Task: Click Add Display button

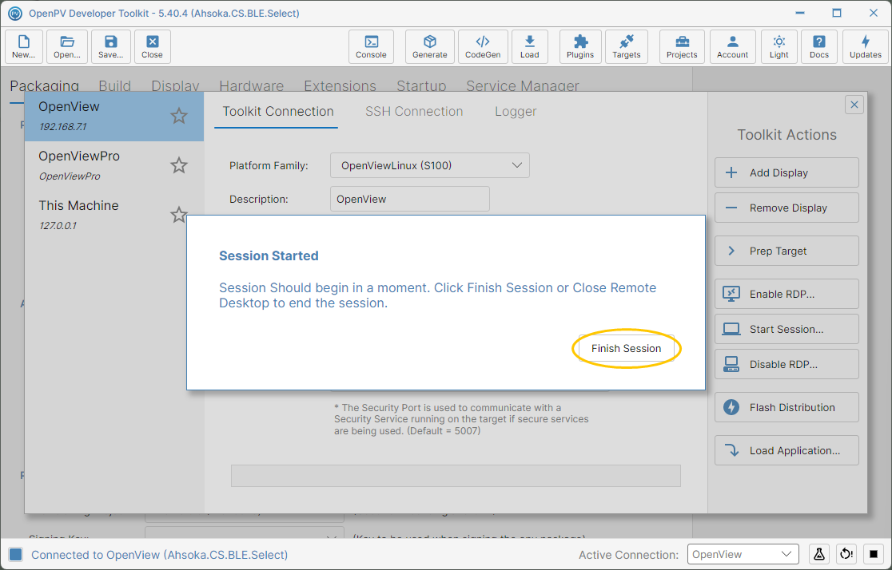Action: tap(786, 172)
